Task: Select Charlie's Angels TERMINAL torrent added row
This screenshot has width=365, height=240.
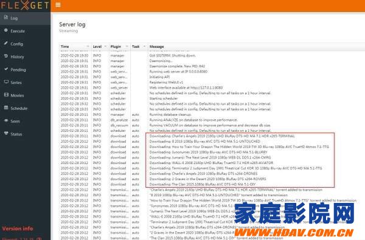Action: point(236,190)
